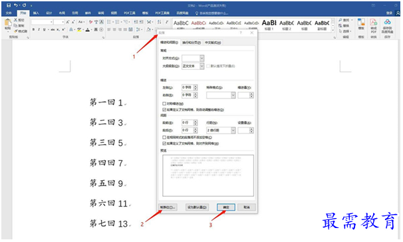This screenshot has width=403, height=242.
Task: Toggle Underline formatting
Action: (x=44, y=30)
